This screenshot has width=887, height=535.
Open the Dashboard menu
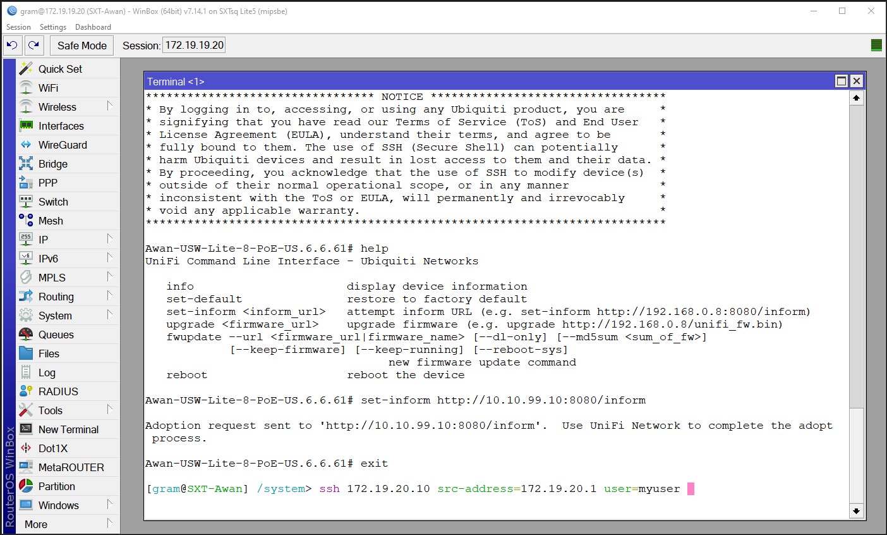pyautogui.click(x=93, y=27)
